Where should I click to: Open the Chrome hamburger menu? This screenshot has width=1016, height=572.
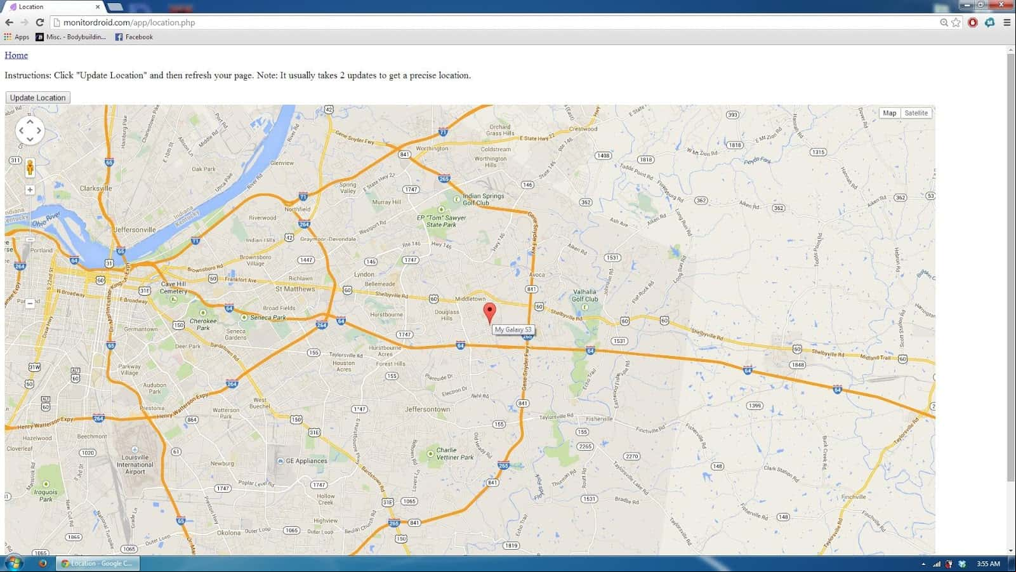(x=1007, y=22)
